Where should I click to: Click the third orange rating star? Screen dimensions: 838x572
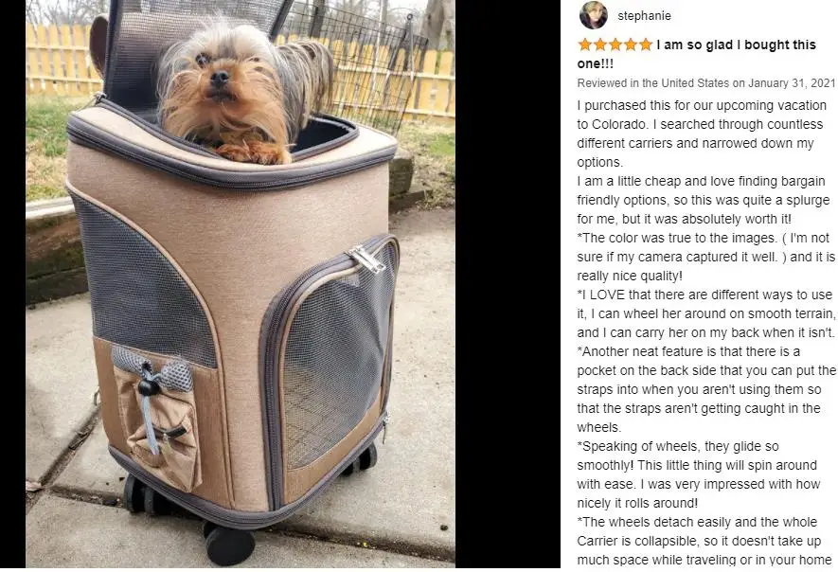(615, 45)
